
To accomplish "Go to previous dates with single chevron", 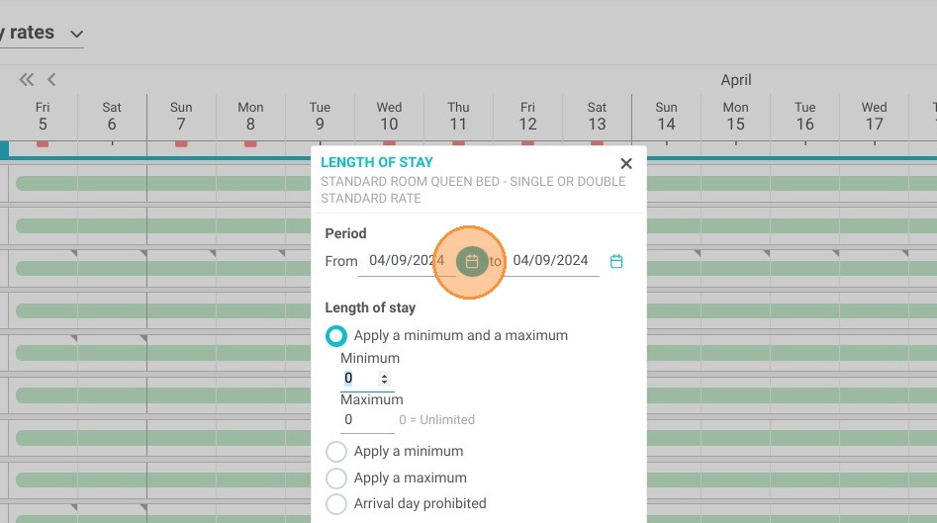I will click(51, 79).
